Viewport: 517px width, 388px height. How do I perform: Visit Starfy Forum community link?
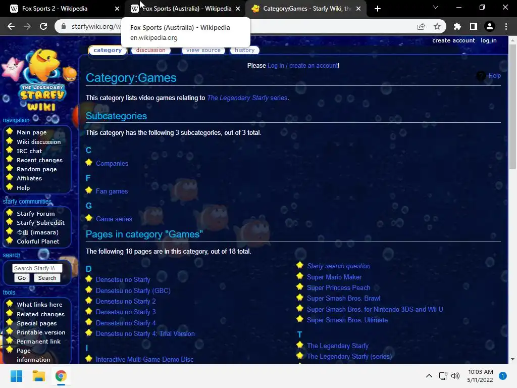[x=36, y=214]
